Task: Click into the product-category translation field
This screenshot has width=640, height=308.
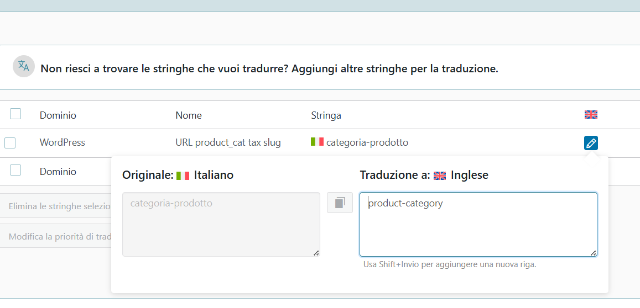Action: click(x=478, y=225)
